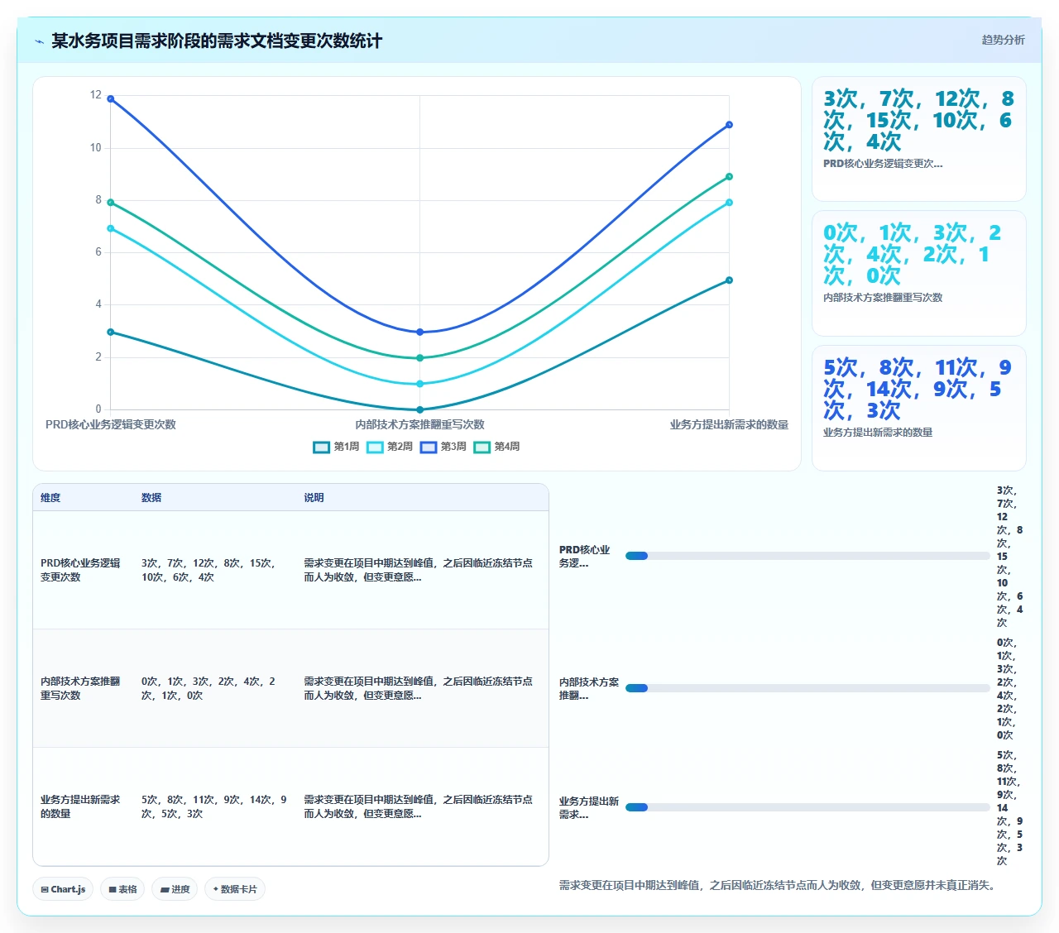Click the 内部技术方案推翻 progress bar

pos(807,688)
